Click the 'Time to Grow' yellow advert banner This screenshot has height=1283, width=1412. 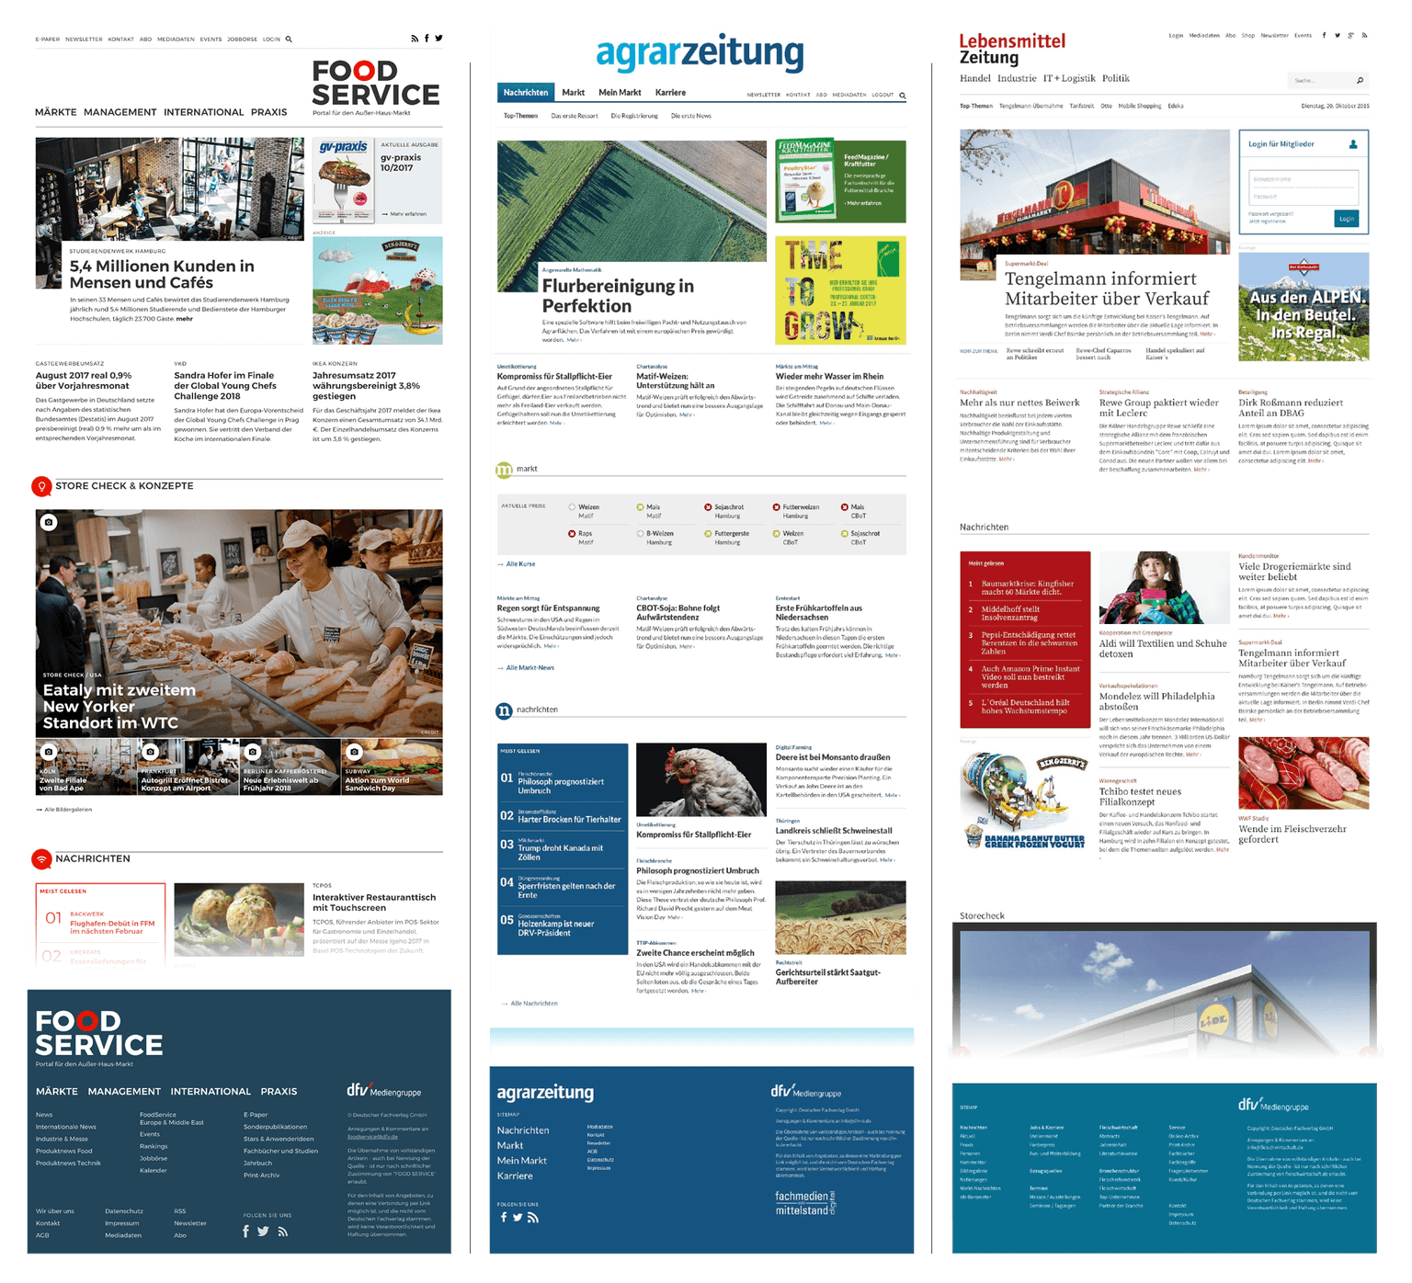[x=840, y=290]
